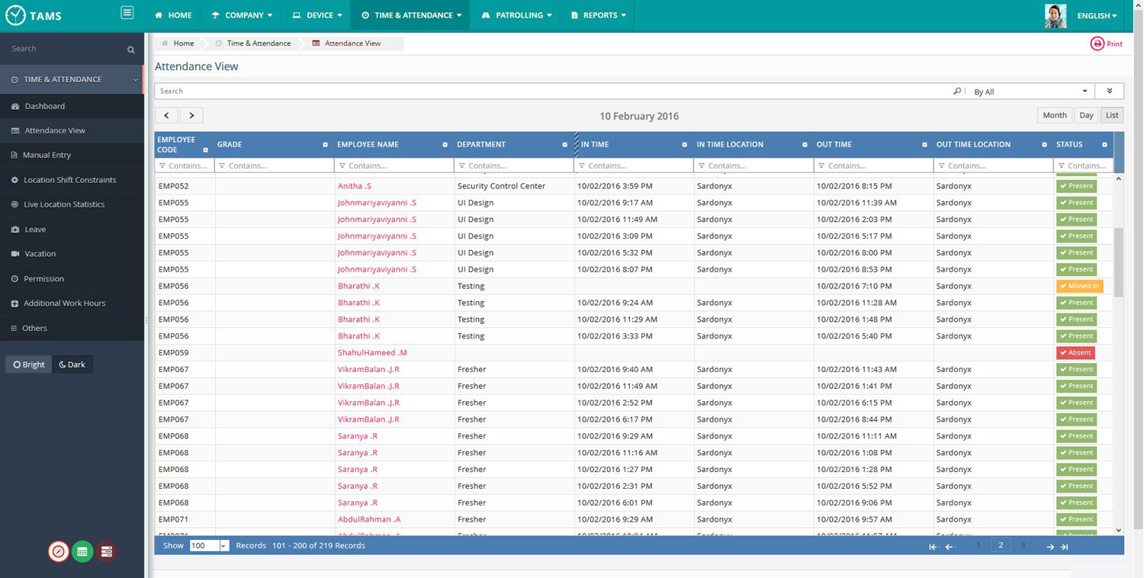The width and height of the screenshot is (1144, 578).
Task: Open the By All filter dropdown
Action: click(x=1030, y=92)
